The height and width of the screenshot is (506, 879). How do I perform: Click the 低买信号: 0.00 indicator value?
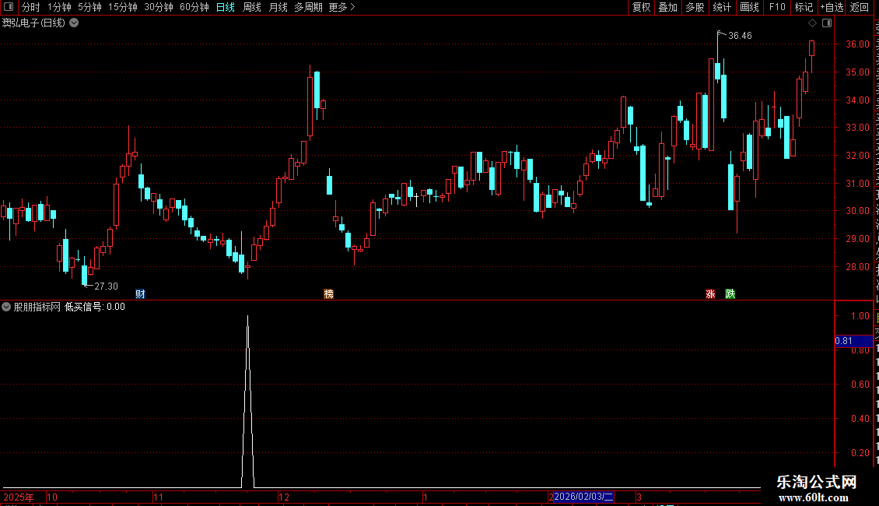point(95,307)
